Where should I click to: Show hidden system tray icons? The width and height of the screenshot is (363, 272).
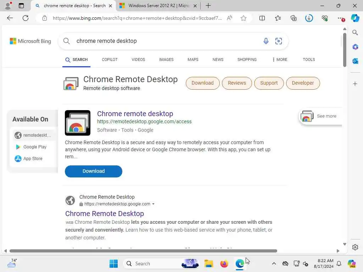(274, 263)
